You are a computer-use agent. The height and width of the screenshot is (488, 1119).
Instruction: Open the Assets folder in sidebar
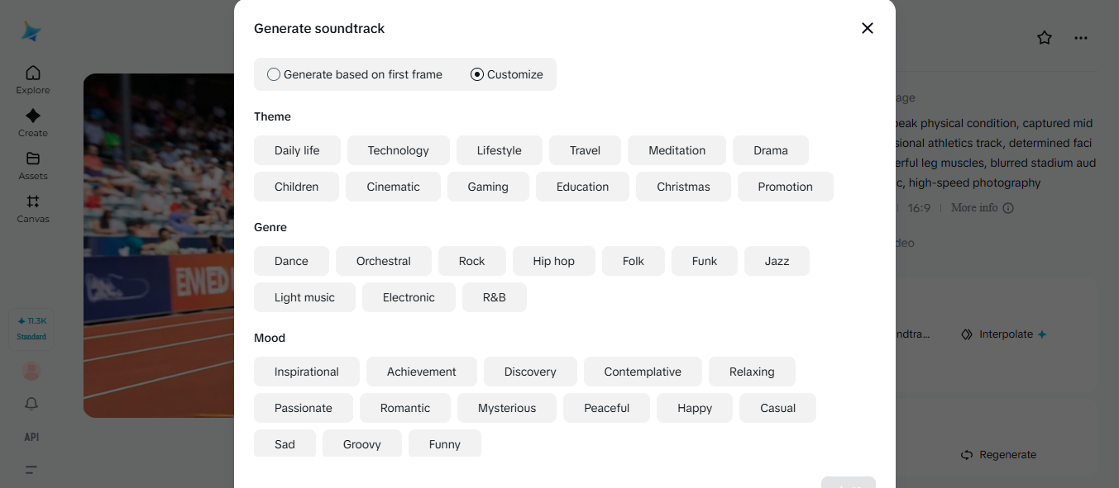pos(33,165)
